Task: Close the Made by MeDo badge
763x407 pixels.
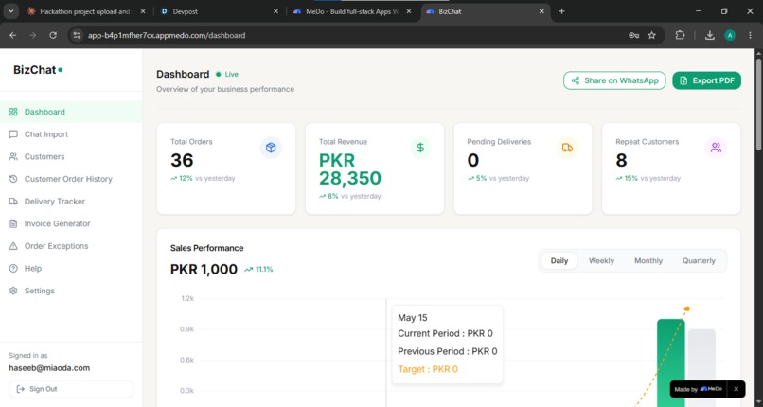Action: pyautogui.click(x=736, y=389)
